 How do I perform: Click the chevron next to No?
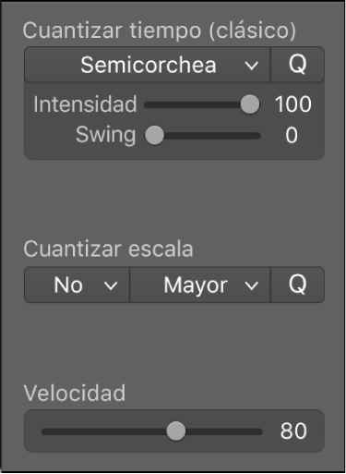coord(111,286)
